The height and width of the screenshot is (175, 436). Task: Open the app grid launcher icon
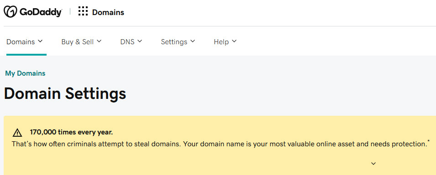point(83,11)
